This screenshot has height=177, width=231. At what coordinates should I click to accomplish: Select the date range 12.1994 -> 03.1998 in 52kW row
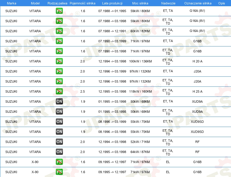112,142
